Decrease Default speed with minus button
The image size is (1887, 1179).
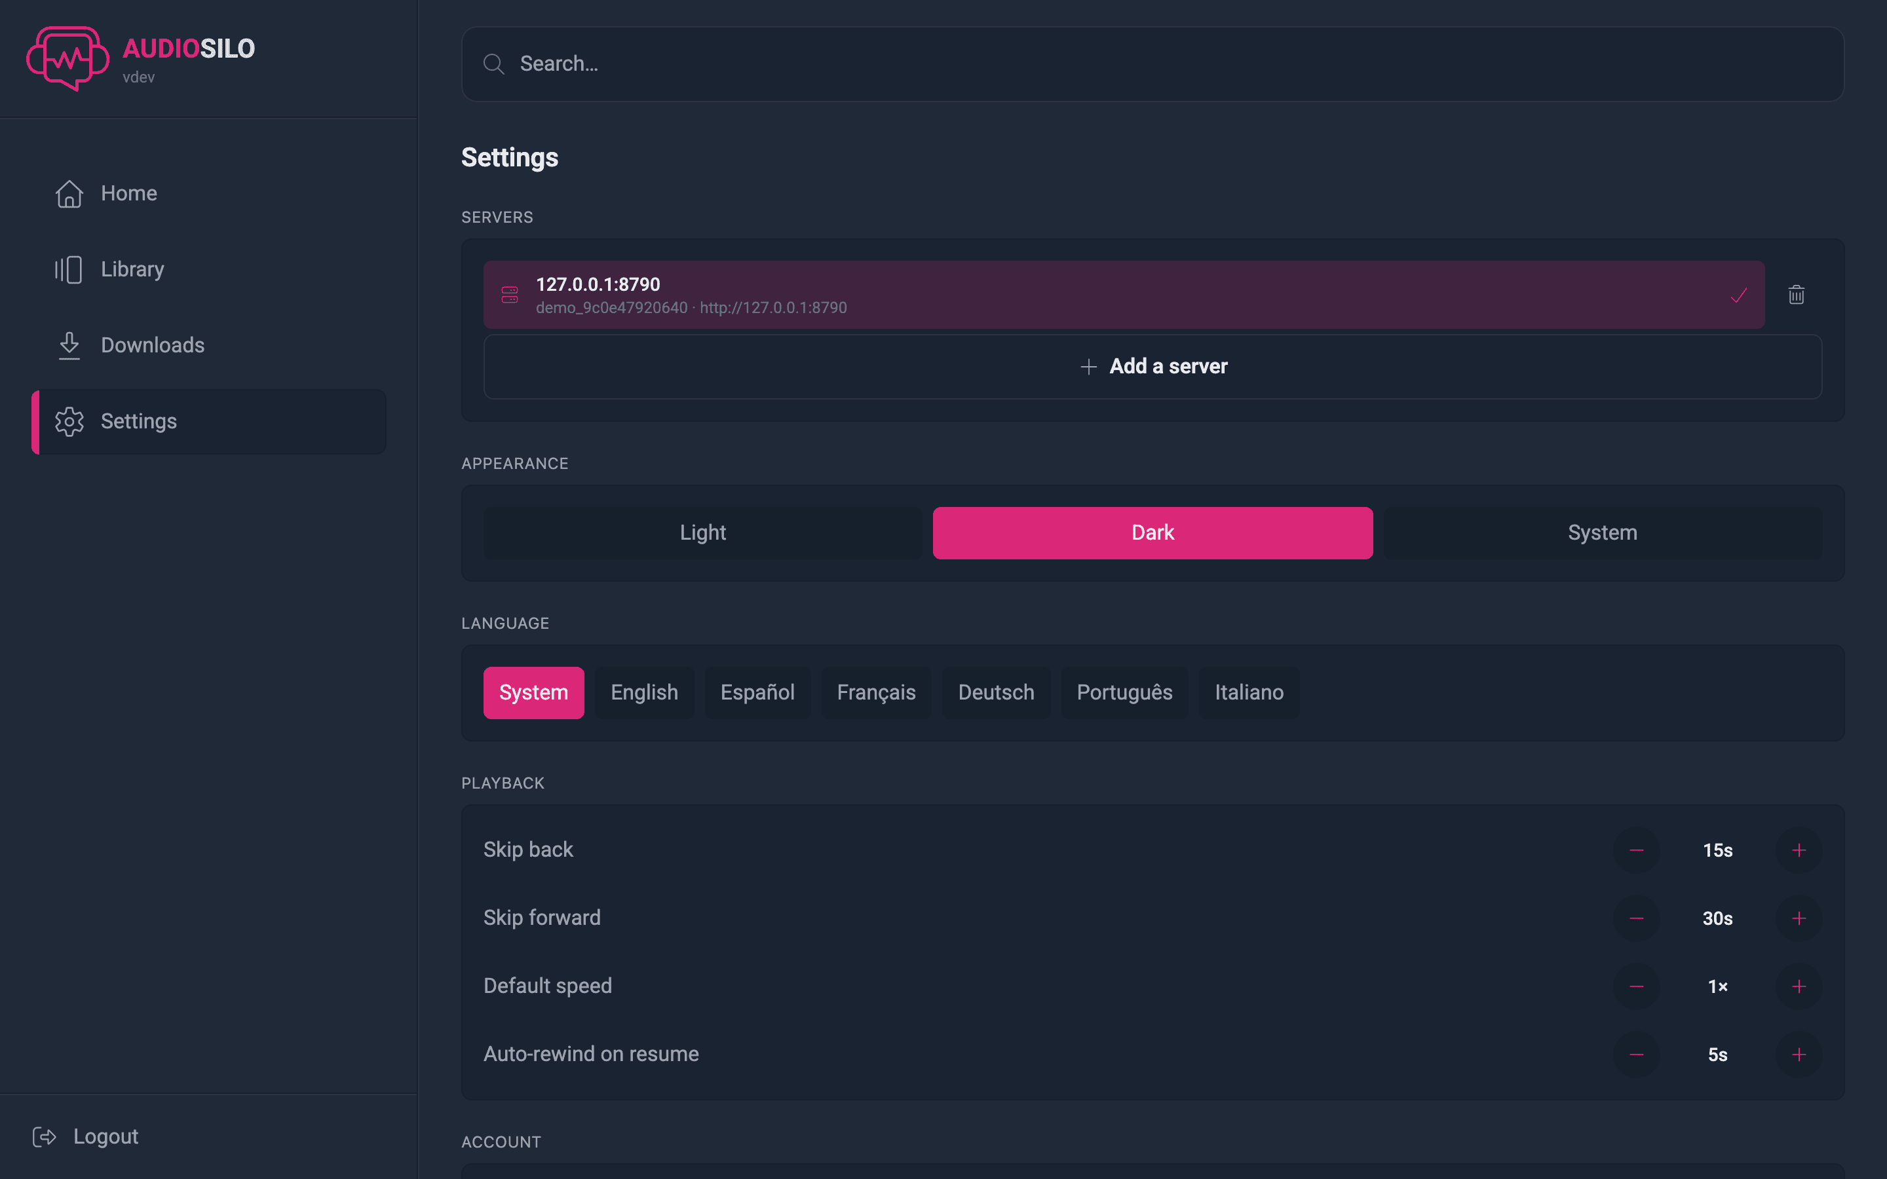[1637, 986]
